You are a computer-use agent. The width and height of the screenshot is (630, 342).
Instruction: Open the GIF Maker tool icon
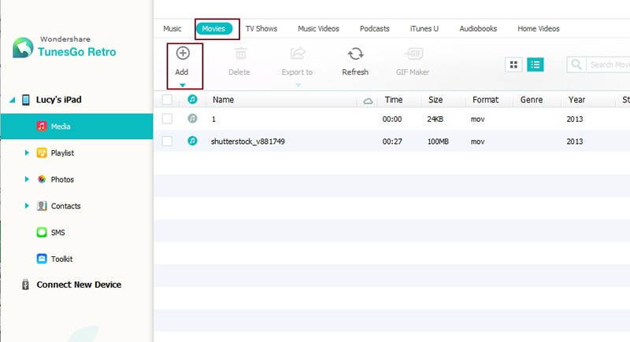coord(413,53)
